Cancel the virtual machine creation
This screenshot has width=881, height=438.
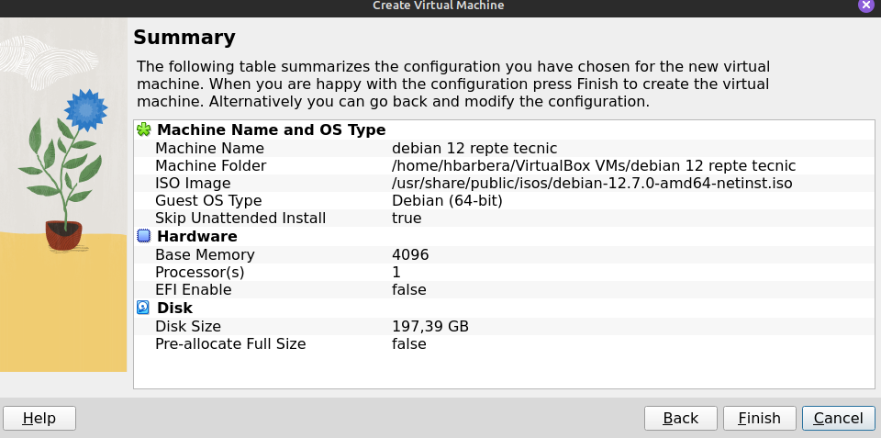pos(838,419)
